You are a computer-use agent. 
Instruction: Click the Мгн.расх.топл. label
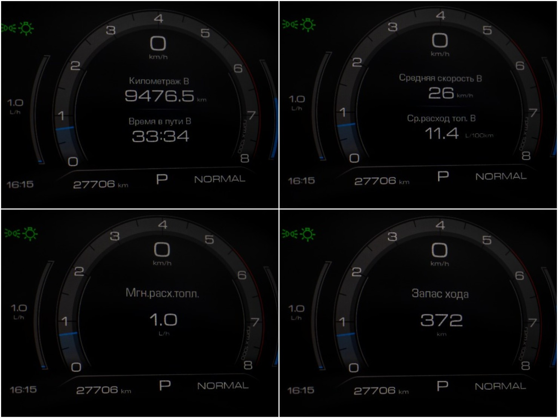[x=162, y=293]
